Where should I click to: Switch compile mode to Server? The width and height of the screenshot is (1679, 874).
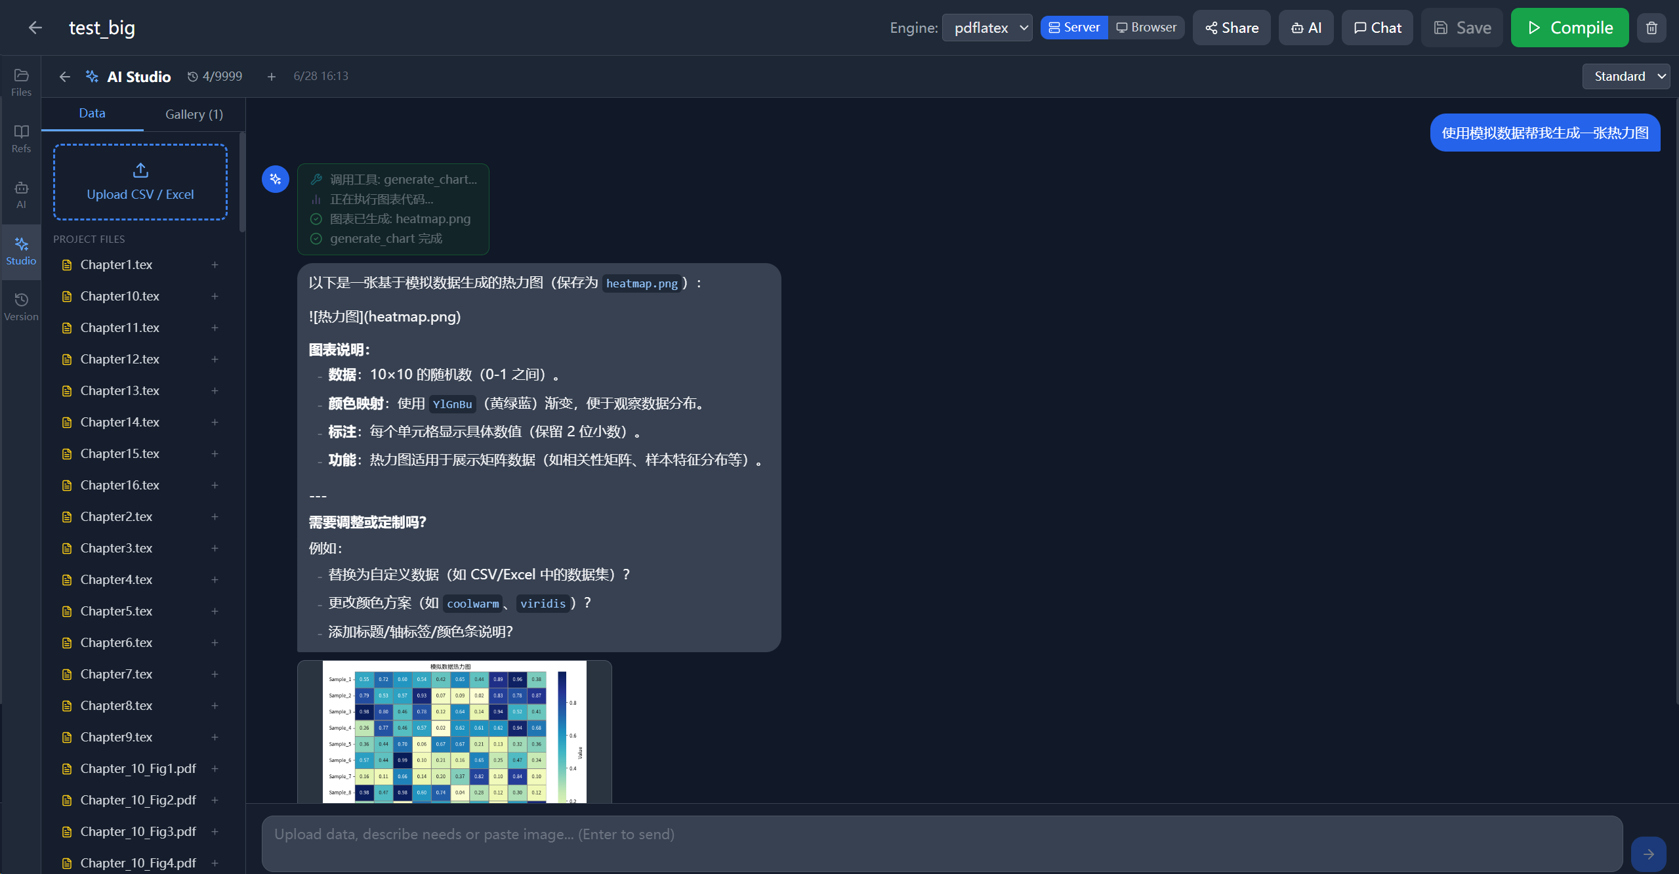point(1074,28)
